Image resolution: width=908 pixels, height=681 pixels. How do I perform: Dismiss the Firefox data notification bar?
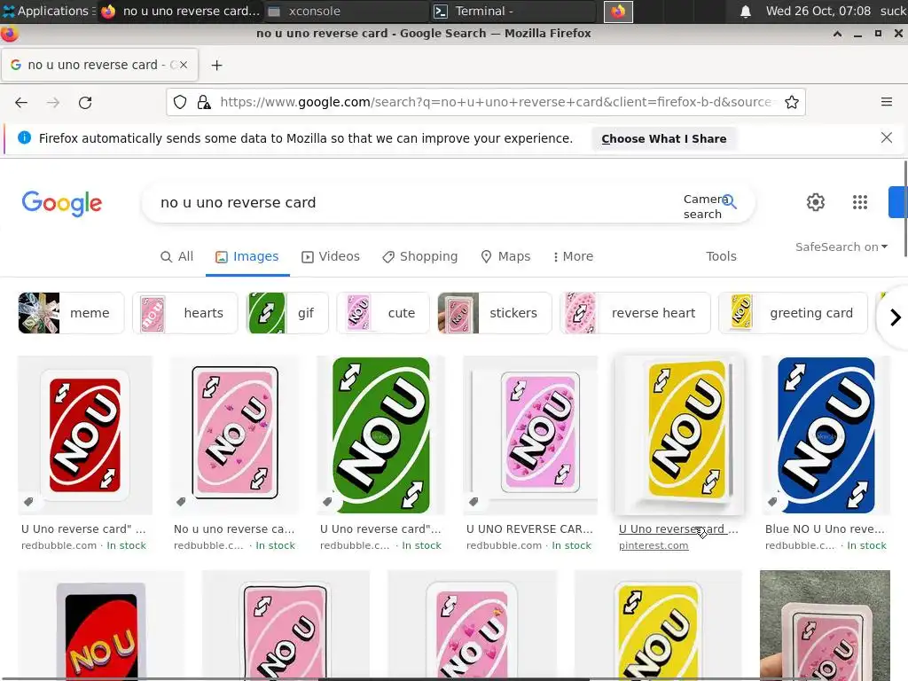886,137
